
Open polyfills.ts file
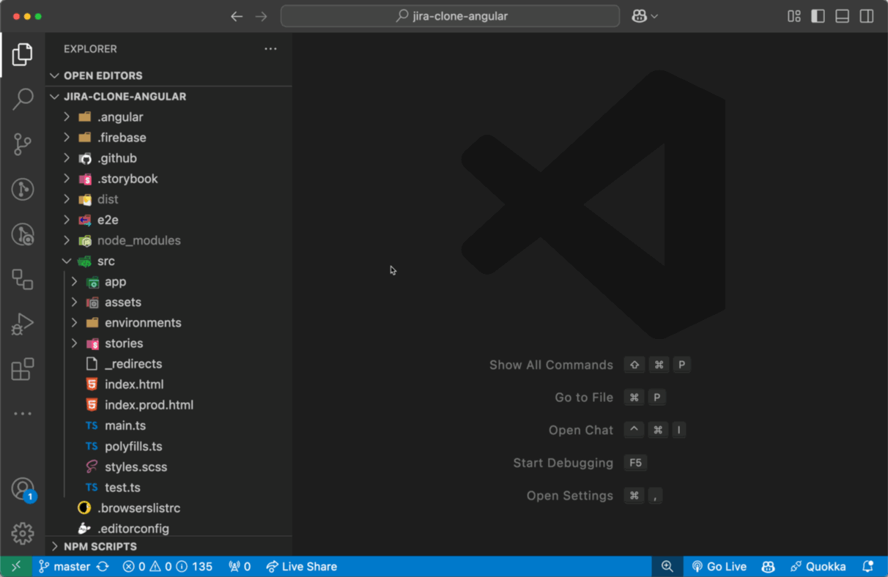pyautogui.click(x=169, y=446)
